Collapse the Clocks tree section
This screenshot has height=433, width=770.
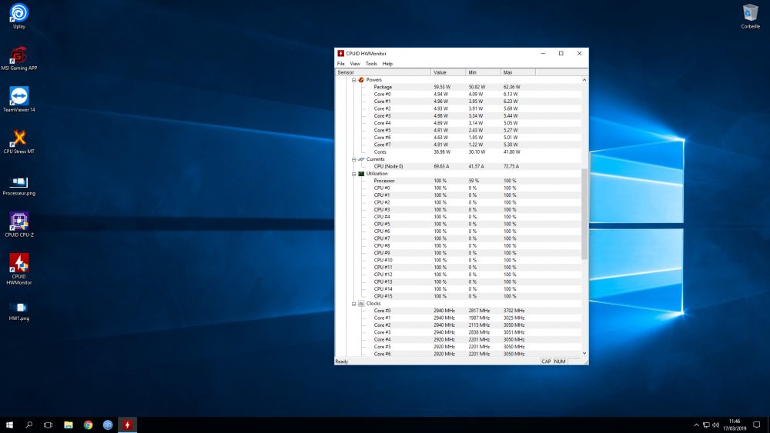(x=353, y=304)
